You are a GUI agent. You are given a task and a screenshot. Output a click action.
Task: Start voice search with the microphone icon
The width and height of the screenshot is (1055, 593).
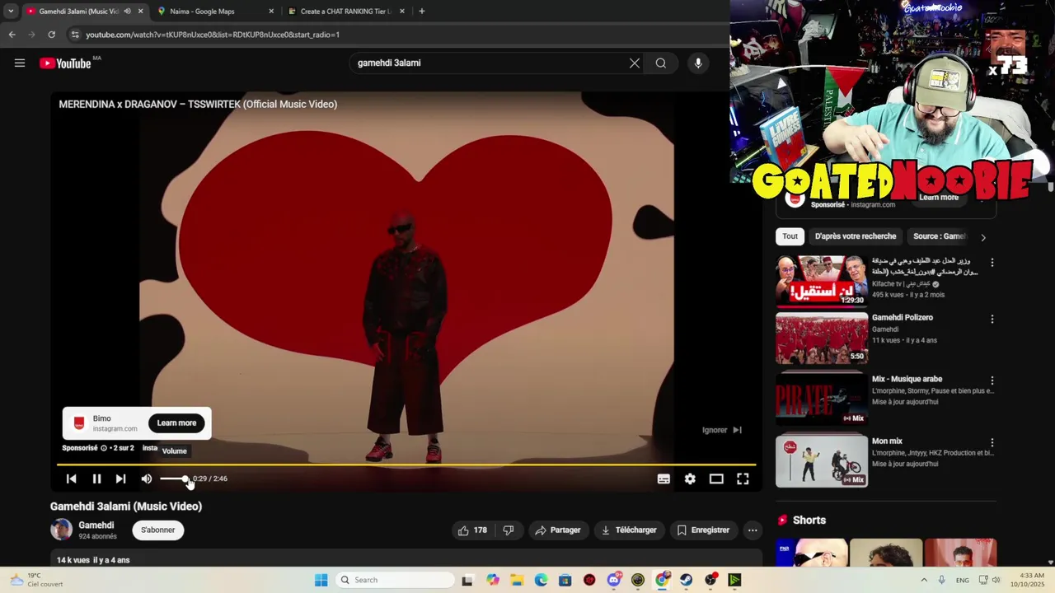click(x=698, y=63)
